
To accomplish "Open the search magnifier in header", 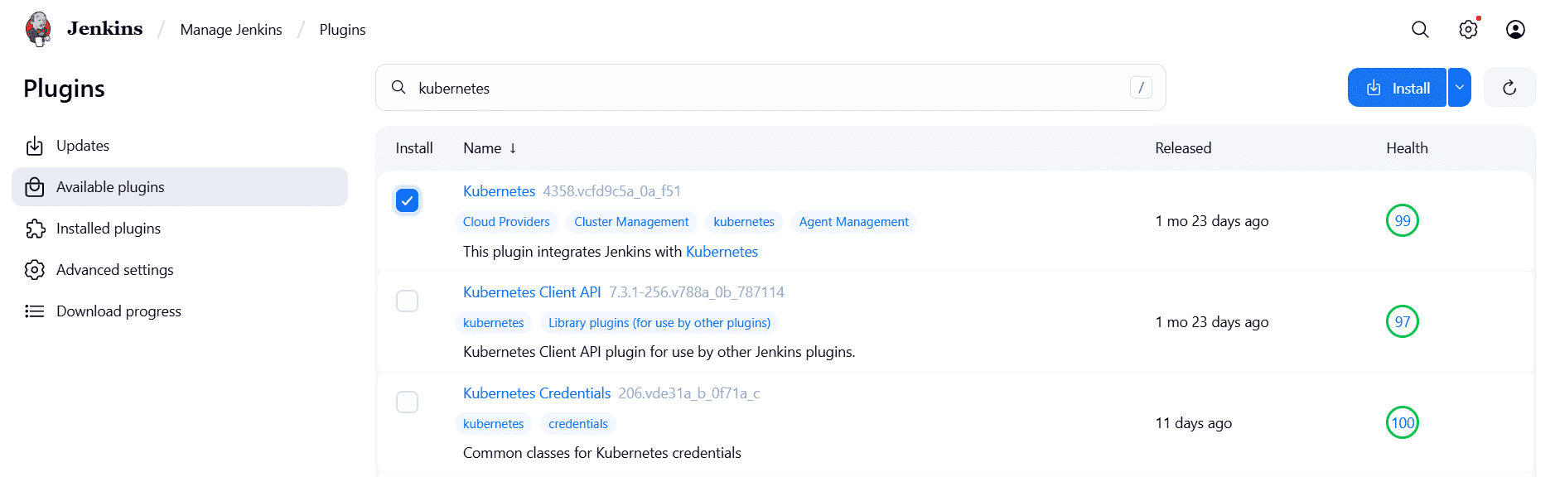I will tap(1420, 30).
